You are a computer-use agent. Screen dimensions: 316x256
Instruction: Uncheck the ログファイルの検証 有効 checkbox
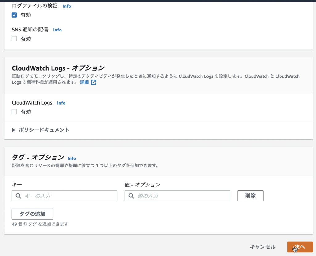[x=14, y=15]
